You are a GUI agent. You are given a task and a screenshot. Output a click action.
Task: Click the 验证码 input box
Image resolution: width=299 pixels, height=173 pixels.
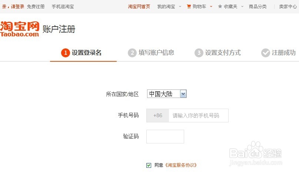(x=165, y=136)
